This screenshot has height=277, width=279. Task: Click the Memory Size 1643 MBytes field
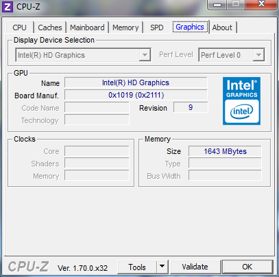pyautogui.click(x=225, y=151)
